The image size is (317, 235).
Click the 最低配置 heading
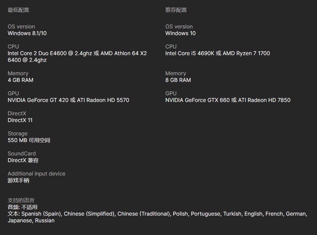tap(18, 10)
